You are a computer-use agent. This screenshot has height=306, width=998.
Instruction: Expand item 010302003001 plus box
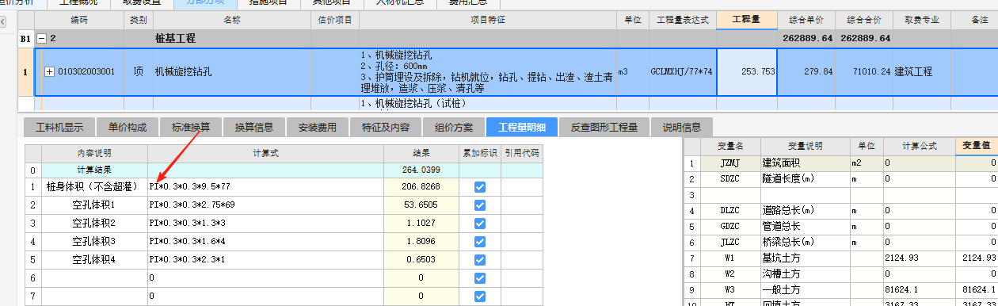(49, 71)
